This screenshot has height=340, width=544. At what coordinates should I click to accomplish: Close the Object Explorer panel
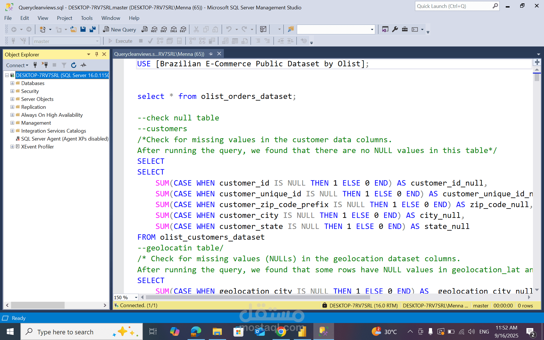pos(104,54)
